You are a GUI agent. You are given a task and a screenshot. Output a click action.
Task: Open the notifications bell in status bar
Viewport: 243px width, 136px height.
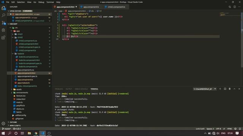[240, 128]
